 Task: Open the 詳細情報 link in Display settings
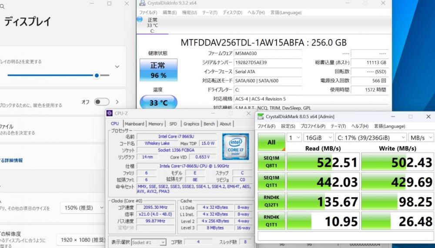(x=11, y=160)
